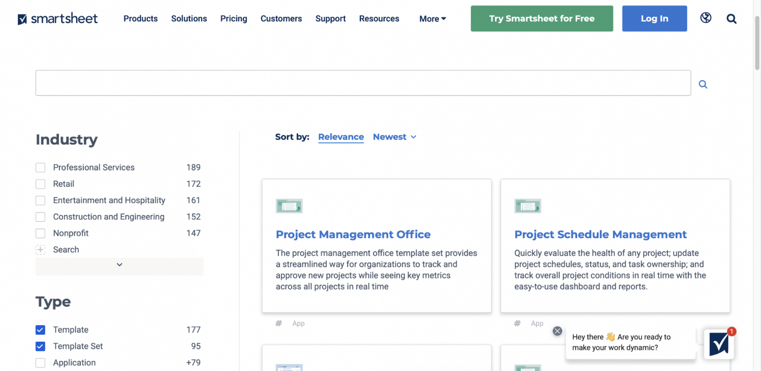Enable the Application type filter

coord(40,363)
